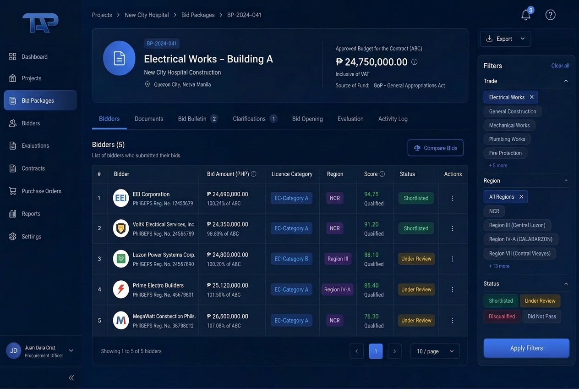Open Purchase Orders in sidebar

40,191
